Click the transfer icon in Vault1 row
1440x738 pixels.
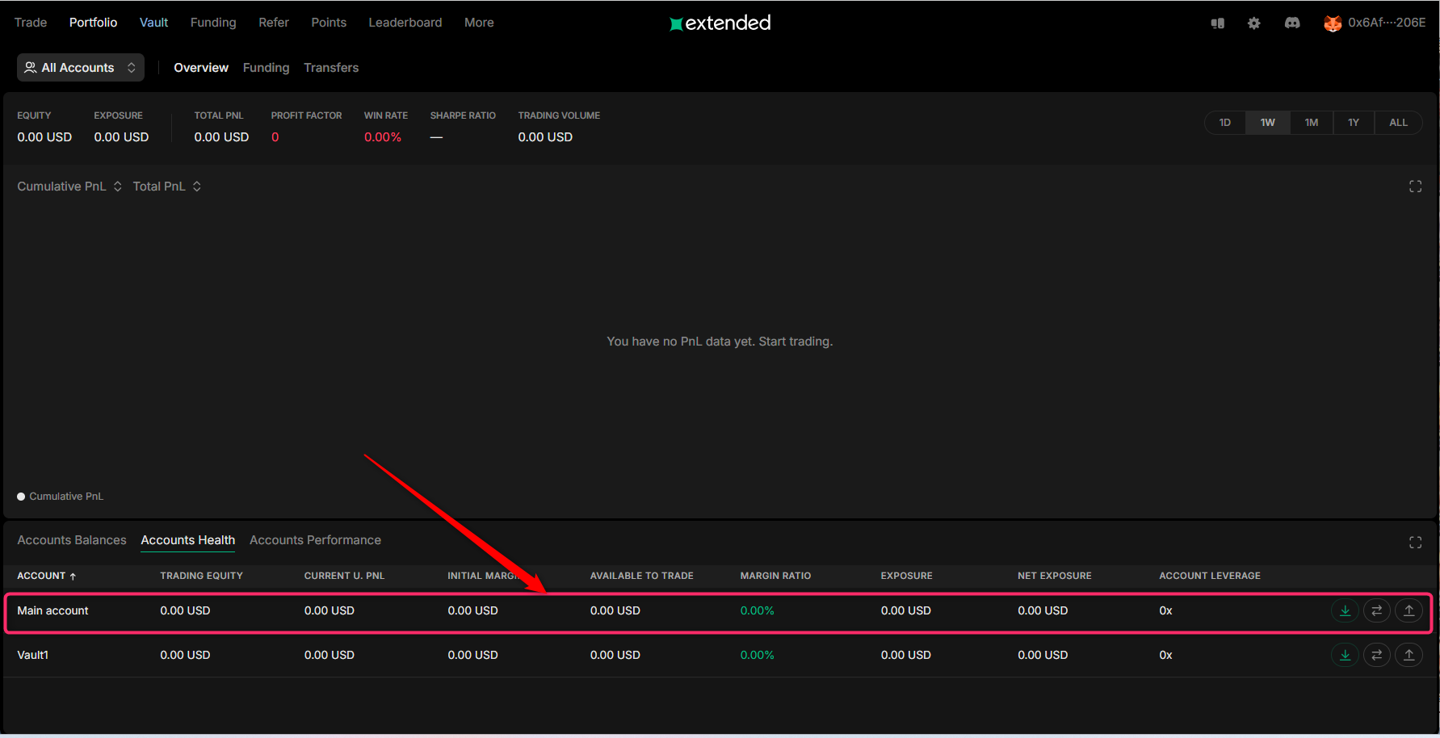tap(1376, 655)
